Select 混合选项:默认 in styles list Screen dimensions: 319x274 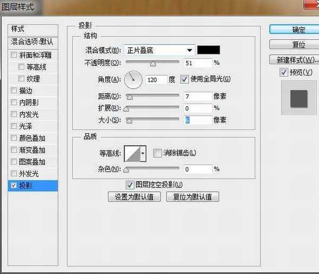[x=32, y=41]
